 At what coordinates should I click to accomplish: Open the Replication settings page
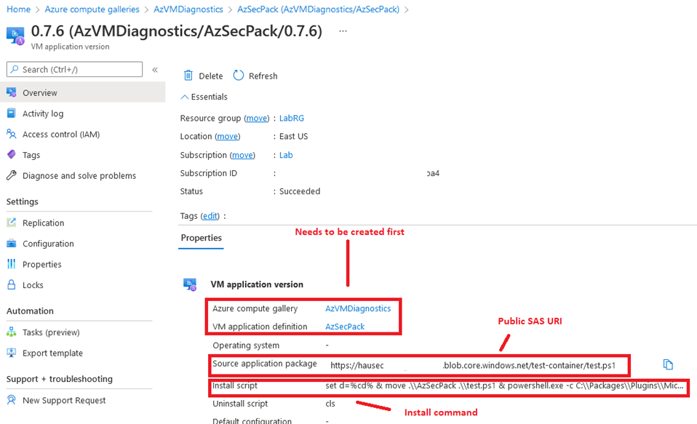click(43, 223)
